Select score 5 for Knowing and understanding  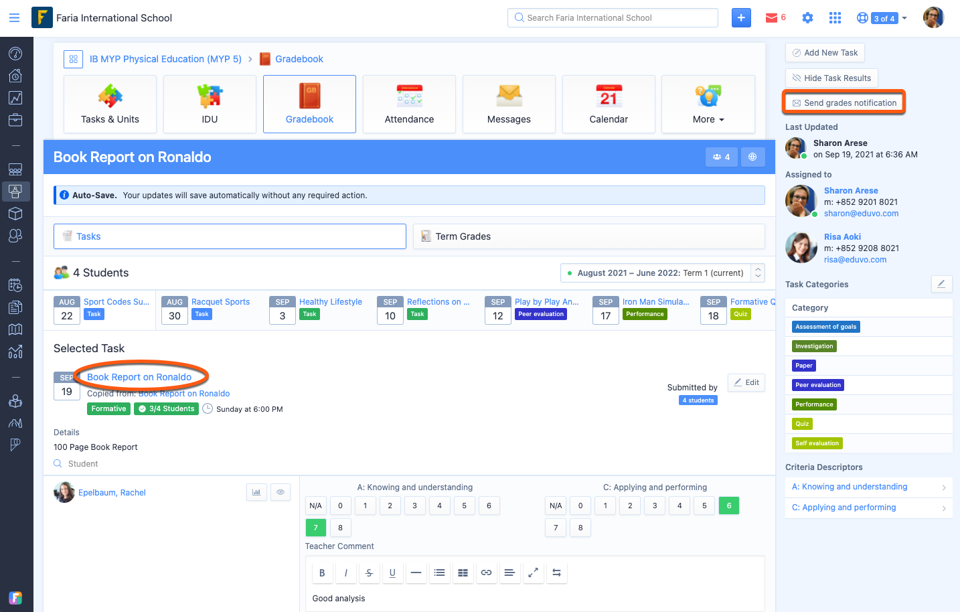[x=464, y=505]
